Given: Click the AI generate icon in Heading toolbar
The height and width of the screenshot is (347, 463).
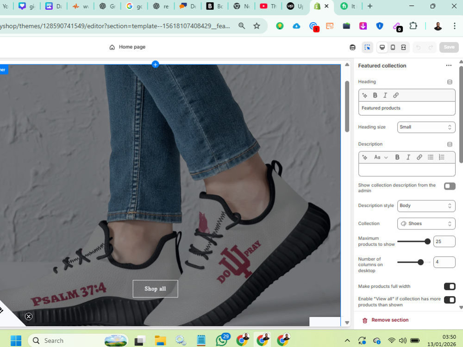Looking at the screenshot, I should 365,95.
